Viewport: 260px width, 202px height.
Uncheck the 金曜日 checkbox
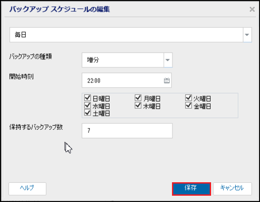click(x=188, y=105)
